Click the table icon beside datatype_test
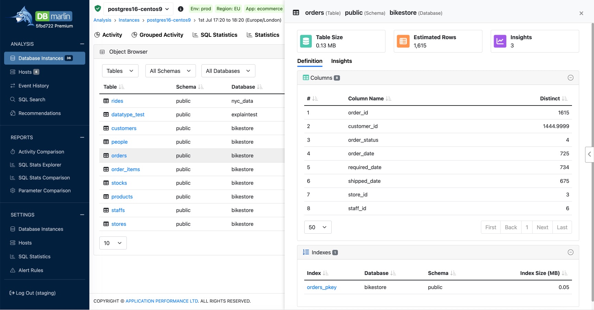This screenshot has height=310, width=594. [x=106, y=114]
